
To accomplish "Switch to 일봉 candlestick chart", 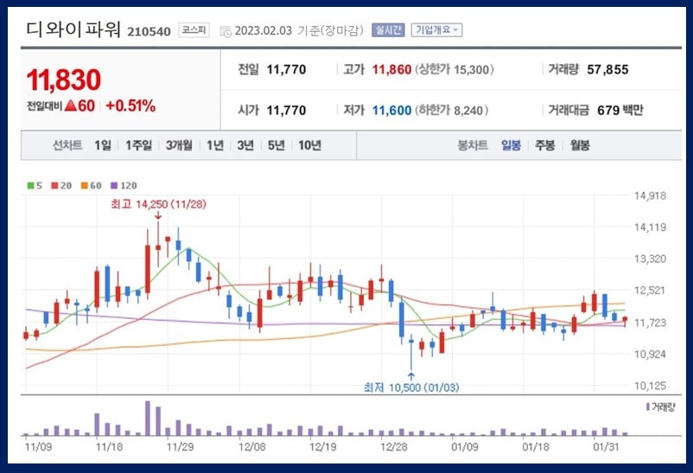I will pos(511,145).
